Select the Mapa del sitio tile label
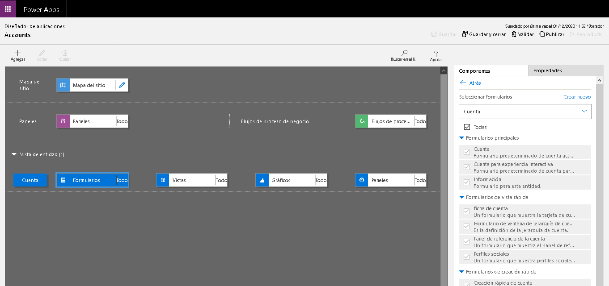The image size is (609, 286). tap(89, 85)
